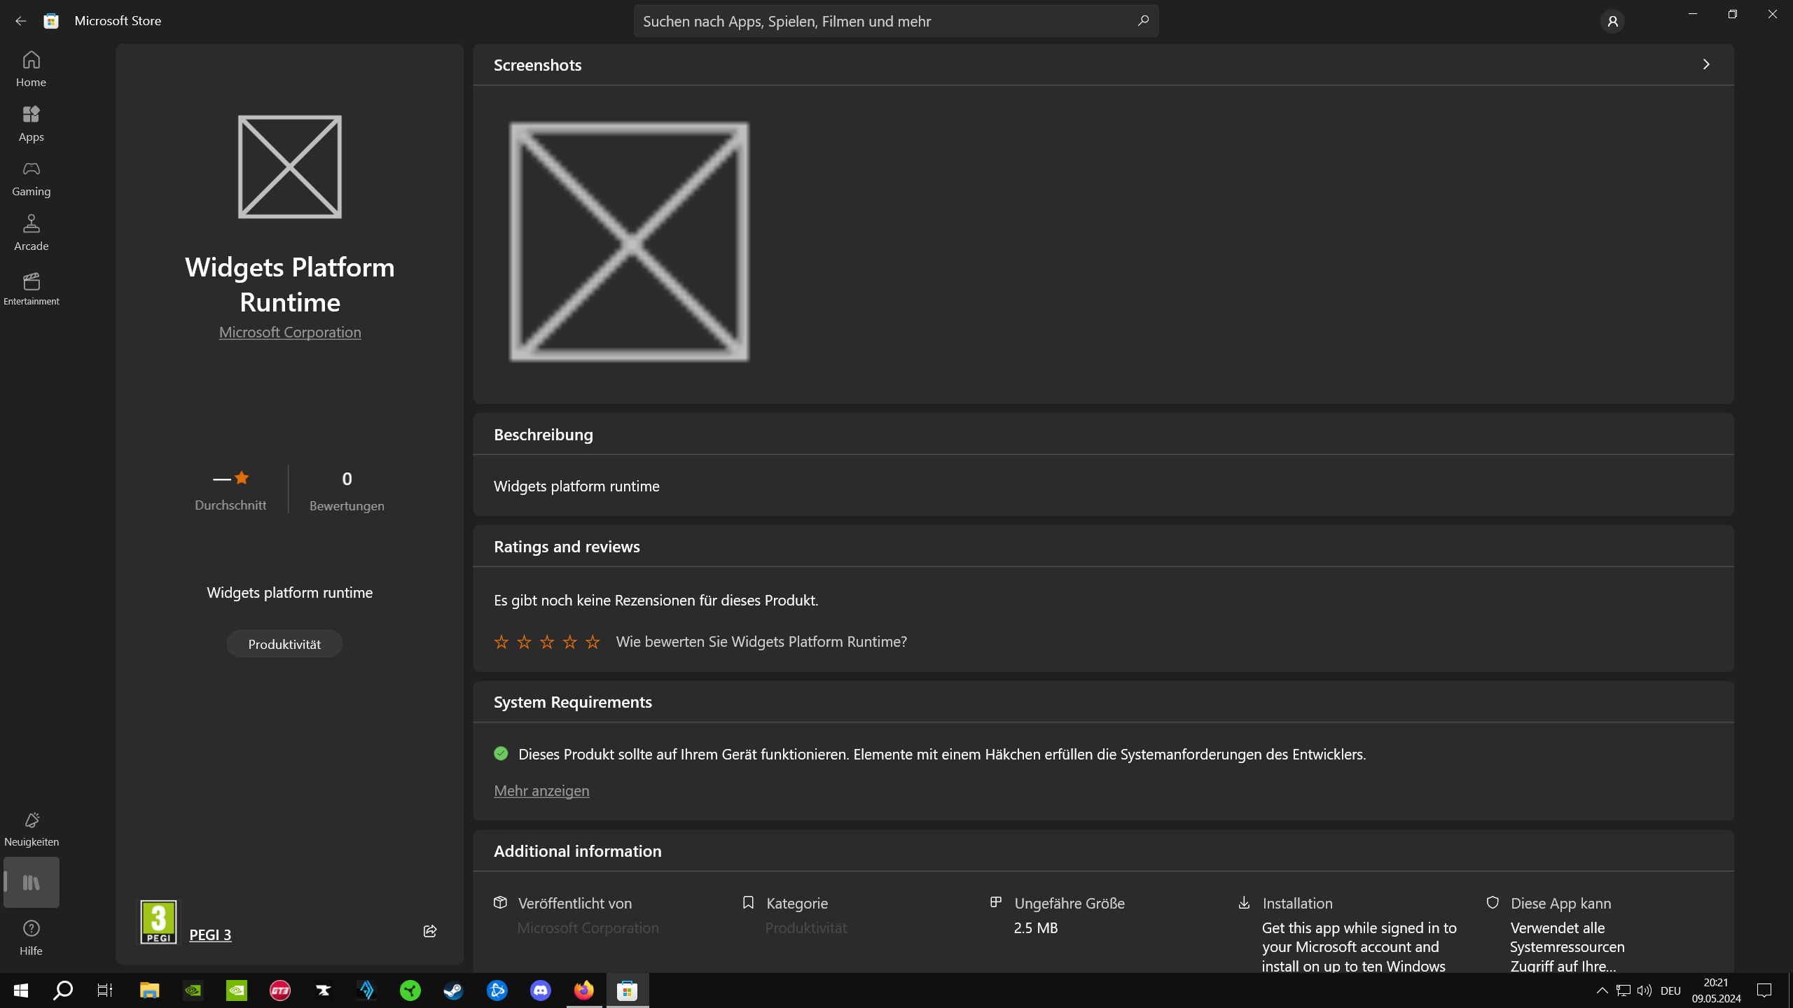The image size is (1793, 1008).
Task: Open the library icon in sidebar
Action: (x=31, y=883)
